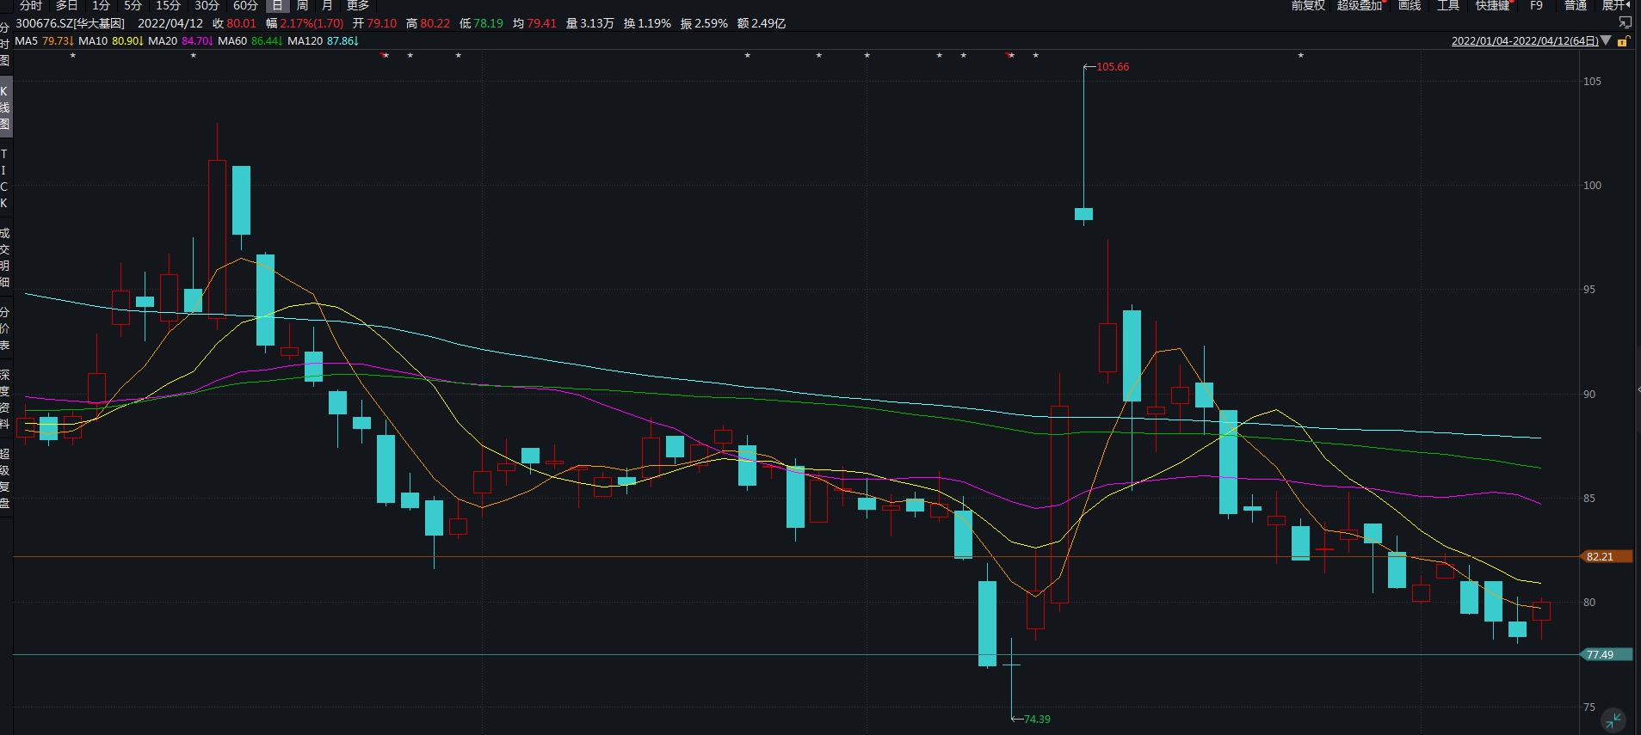Click the 低 78.19 low price value

(x=482, y=23)
